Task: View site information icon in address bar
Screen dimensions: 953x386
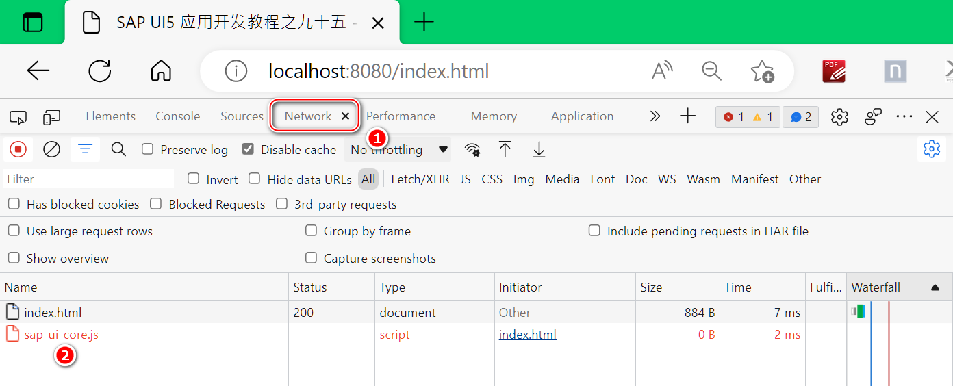Action: 236,70
